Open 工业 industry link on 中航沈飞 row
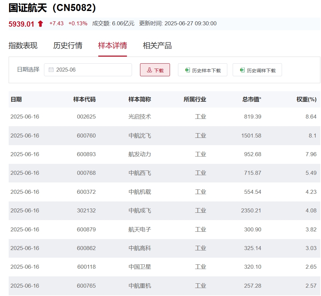Screen dimensions: 321x296 tap(201, 136)
